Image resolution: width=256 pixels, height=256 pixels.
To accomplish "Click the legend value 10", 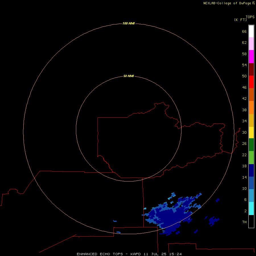I will (244, 189).
